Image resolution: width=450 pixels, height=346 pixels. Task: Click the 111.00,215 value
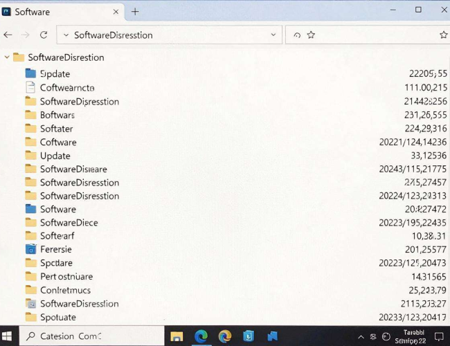click(426, 87)
